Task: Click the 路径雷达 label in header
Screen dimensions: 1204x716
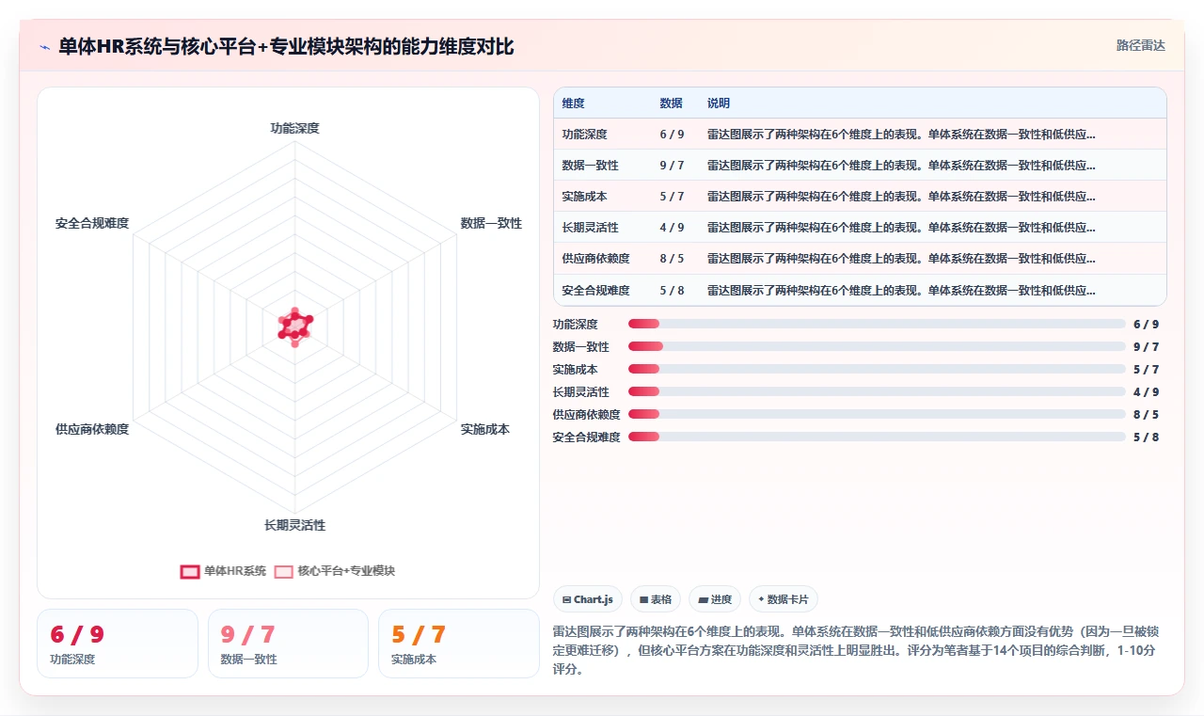Action: (x=1140, y=45)
